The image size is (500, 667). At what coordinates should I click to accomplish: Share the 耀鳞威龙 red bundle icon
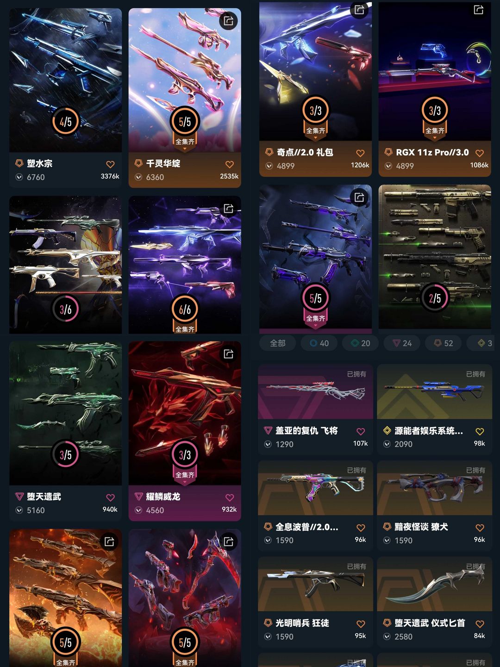(228, 354)
